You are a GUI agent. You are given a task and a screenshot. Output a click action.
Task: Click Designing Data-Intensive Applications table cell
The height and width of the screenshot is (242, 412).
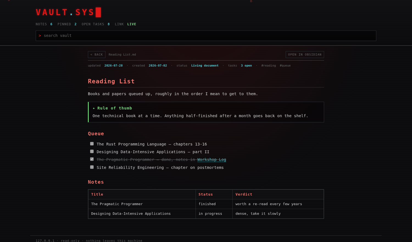142,214
